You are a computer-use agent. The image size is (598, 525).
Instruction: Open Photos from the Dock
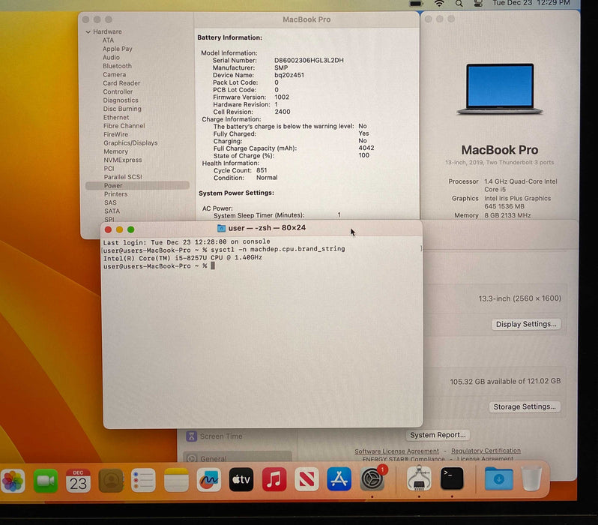pyautogui.click(x=13, y=480)
